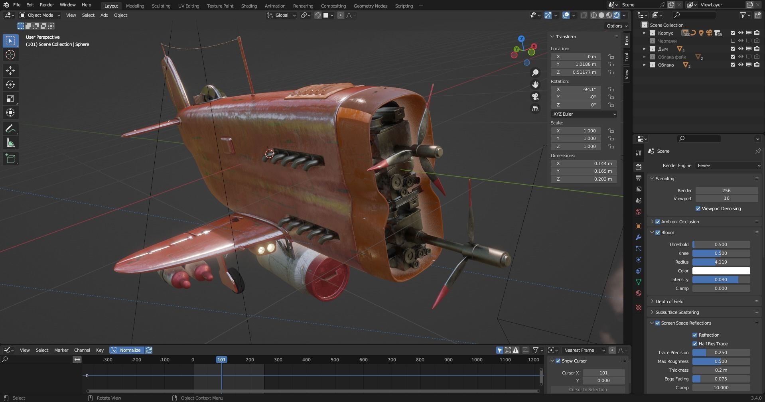765x402 pixels.
Task: Select the Annotate tool
Action: click(10, 128)
